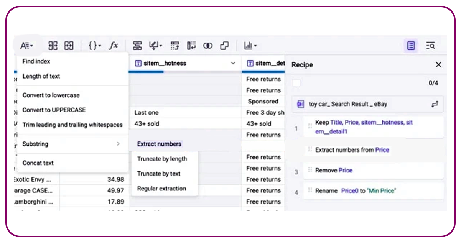Click the 43+ sold cell in hotness column

click(x=185, y=124)
